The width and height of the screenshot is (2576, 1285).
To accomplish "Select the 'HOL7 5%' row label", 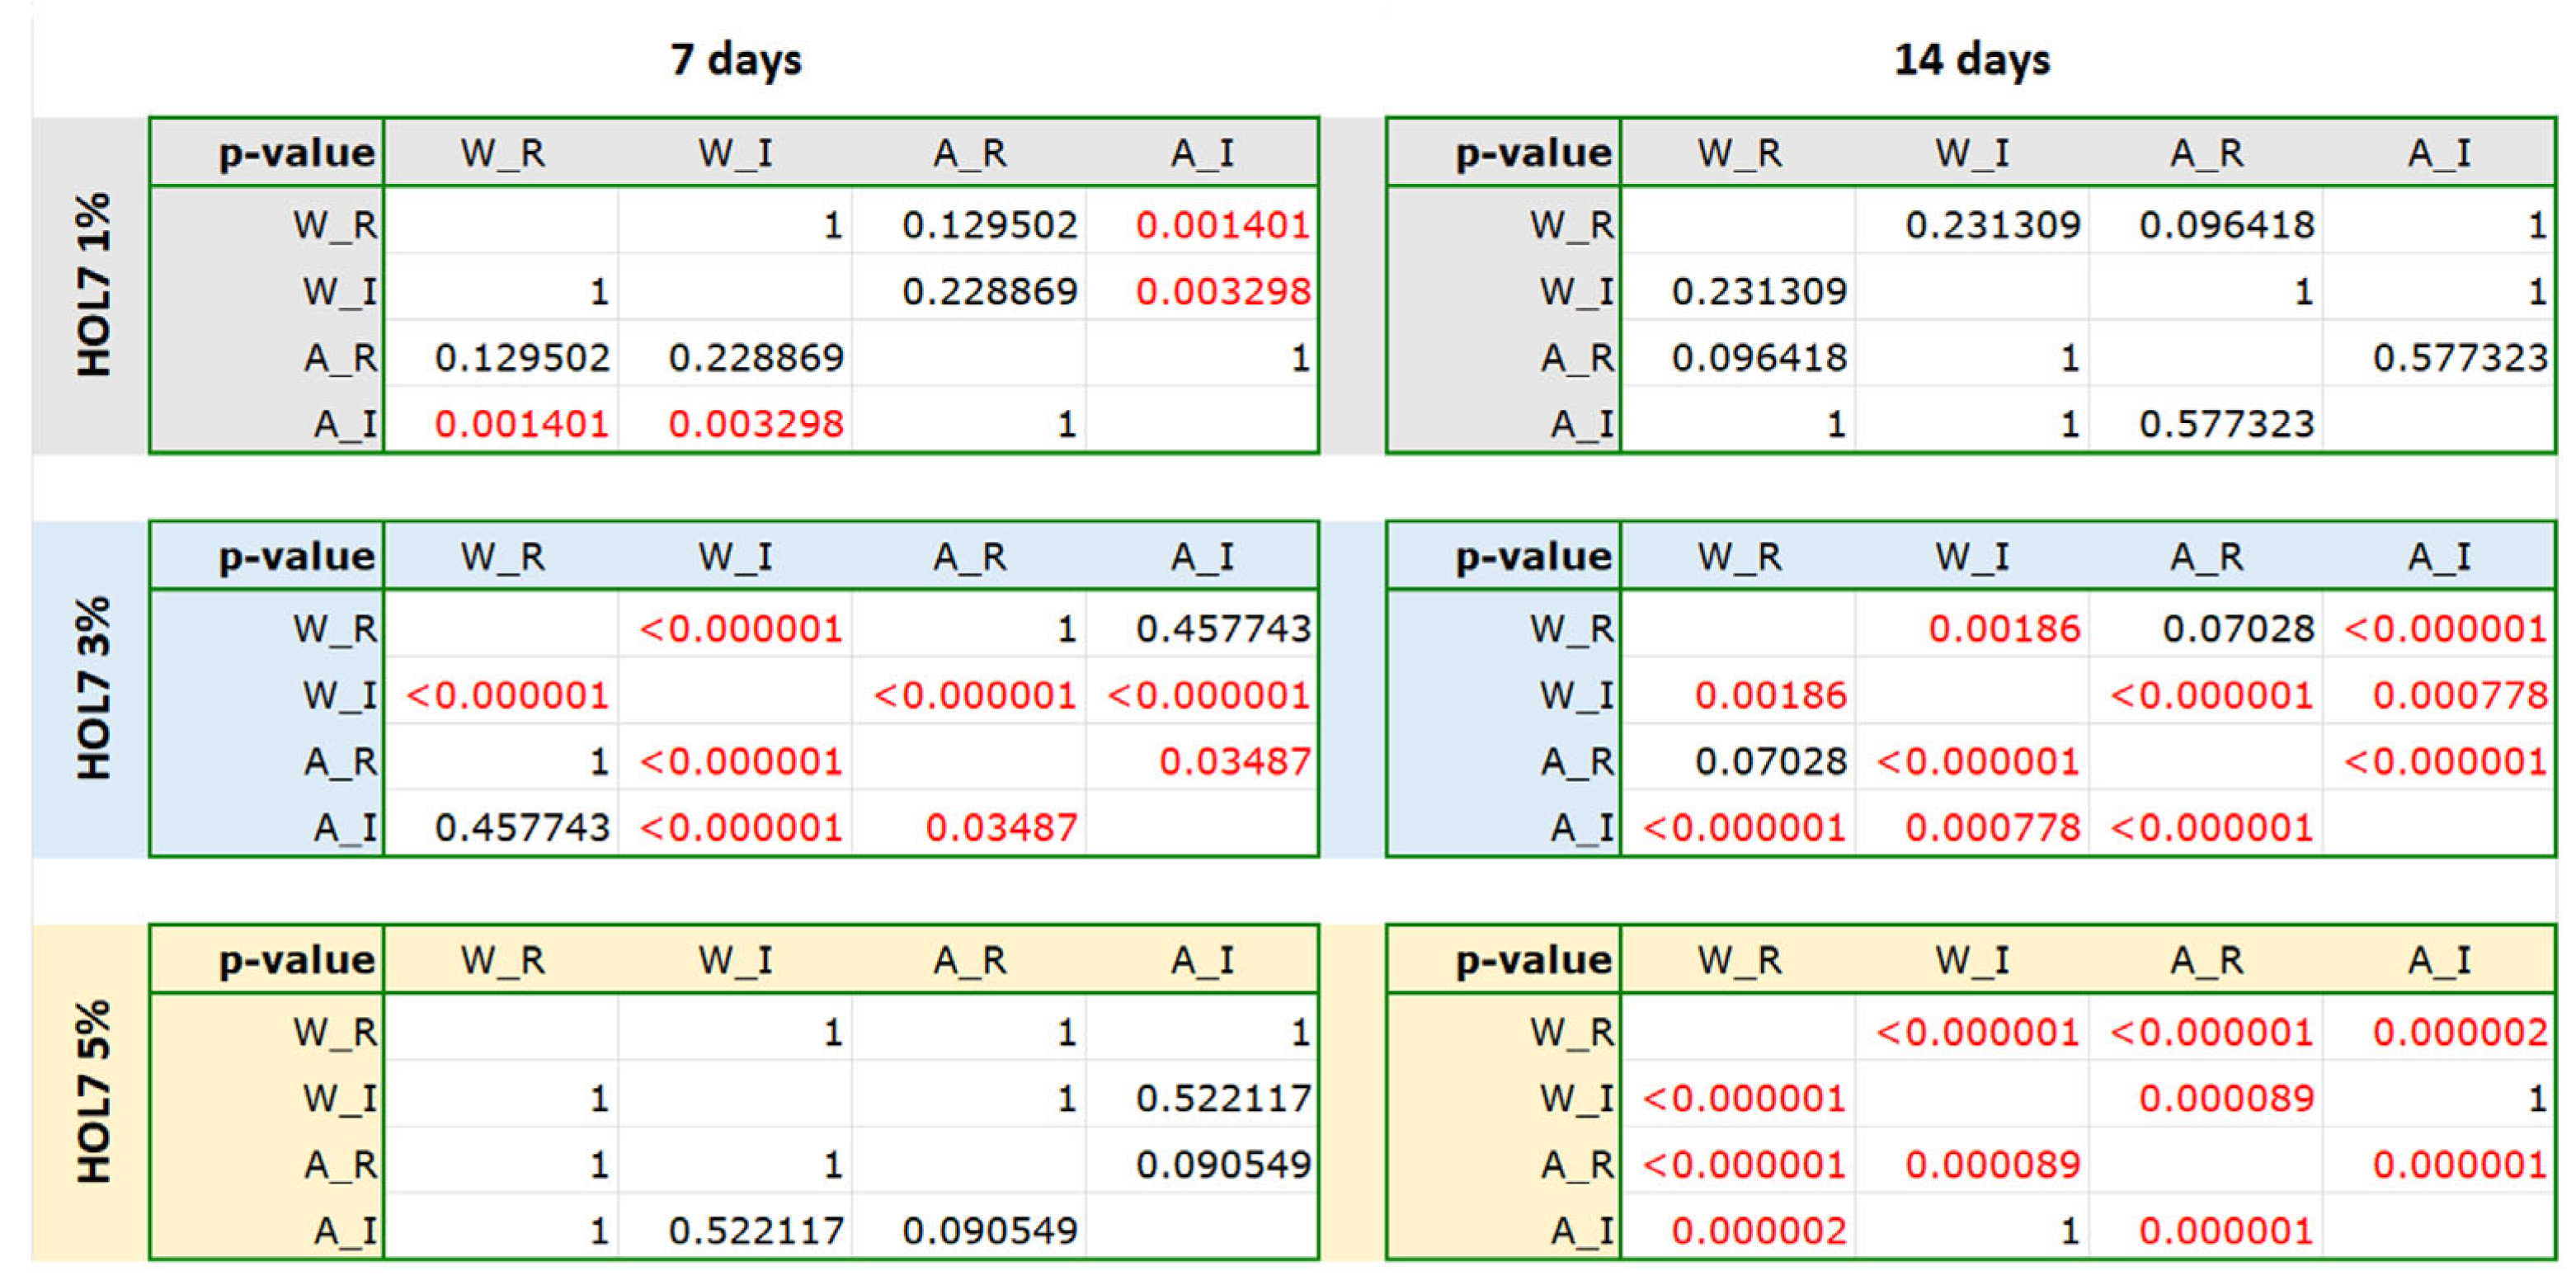I will click(94, 1092).
